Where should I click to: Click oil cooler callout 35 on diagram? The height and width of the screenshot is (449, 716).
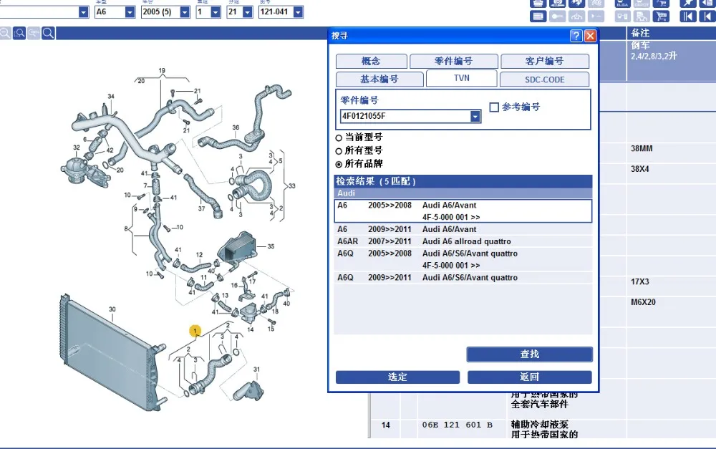pos(271,246)
